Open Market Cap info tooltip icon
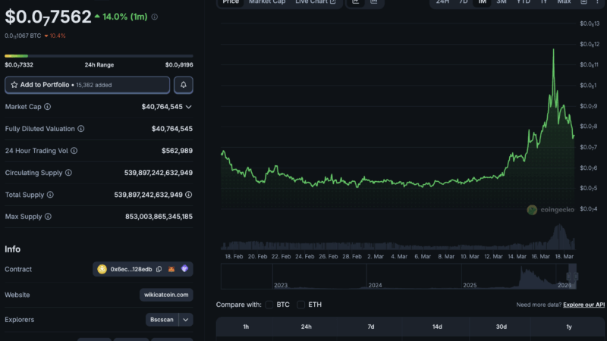Image resolution: width=607 pixels, height=341 pixels. tap(47, 107)
